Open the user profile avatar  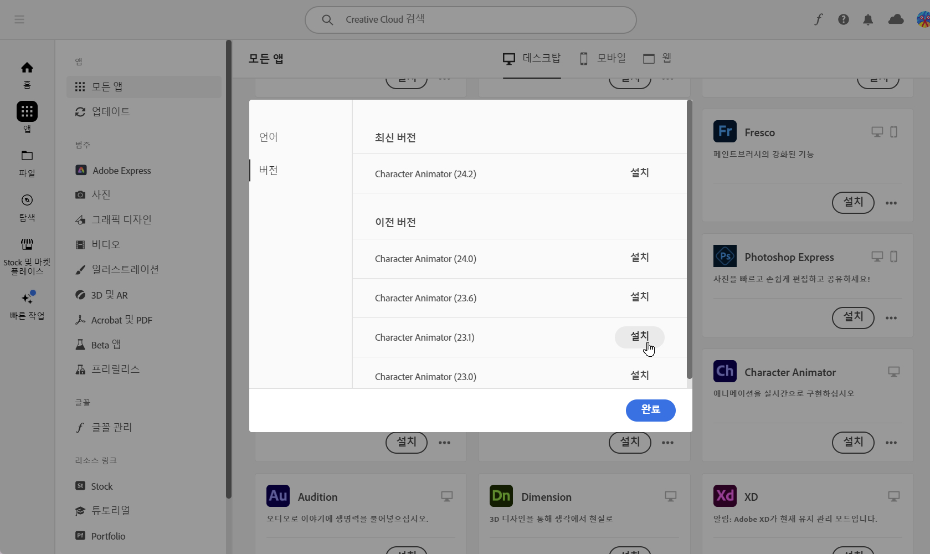click(923, 19)
